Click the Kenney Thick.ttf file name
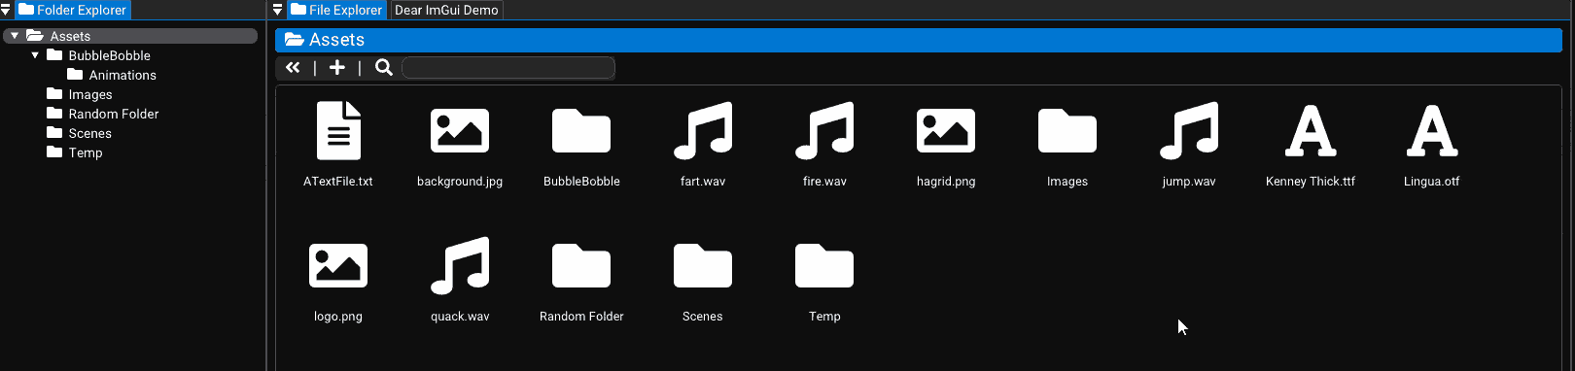Viewport: 1575px width, 371px height. pyautogui.click(x=1311, y=182)
